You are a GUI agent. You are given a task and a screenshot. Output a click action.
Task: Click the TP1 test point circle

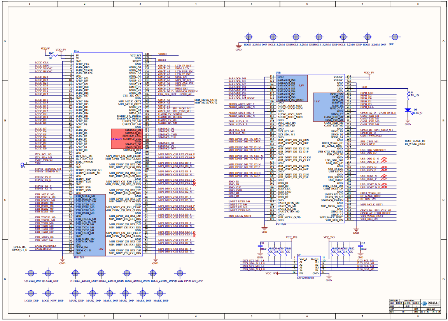point(22,165)
